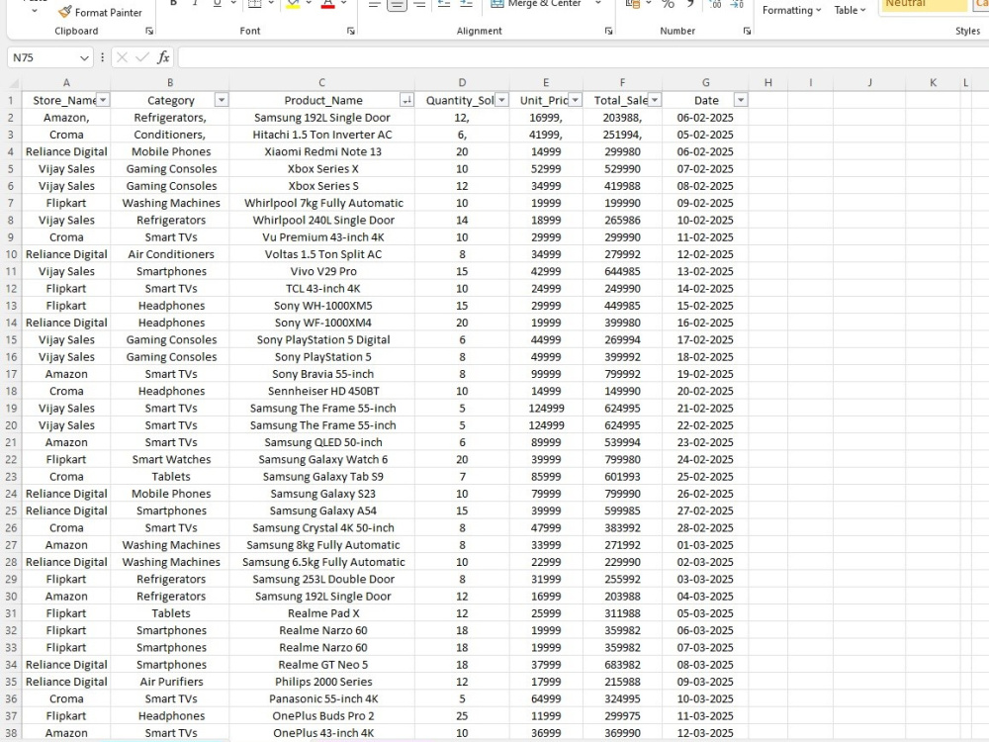Select cell 'OnePlus Buds Pro 2'
The image size is (989, 742).
322,715
